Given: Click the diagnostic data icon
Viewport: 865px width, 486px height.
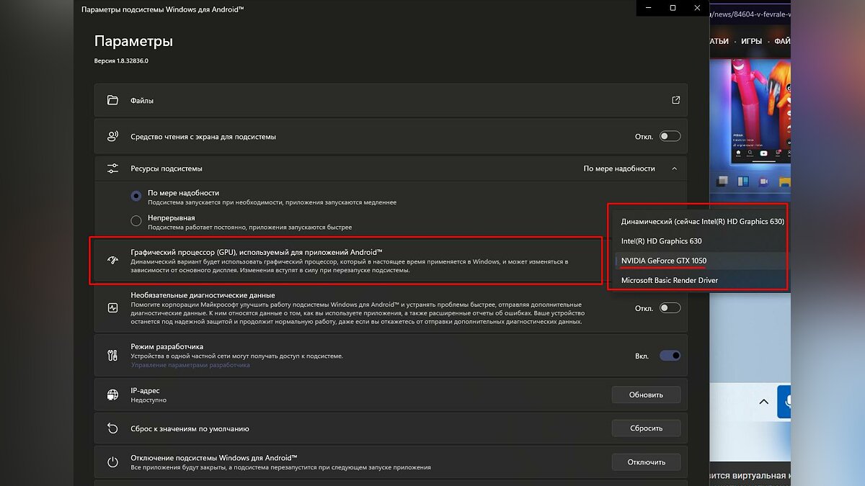Looking at the screenshot, I should tap(112, 307).
